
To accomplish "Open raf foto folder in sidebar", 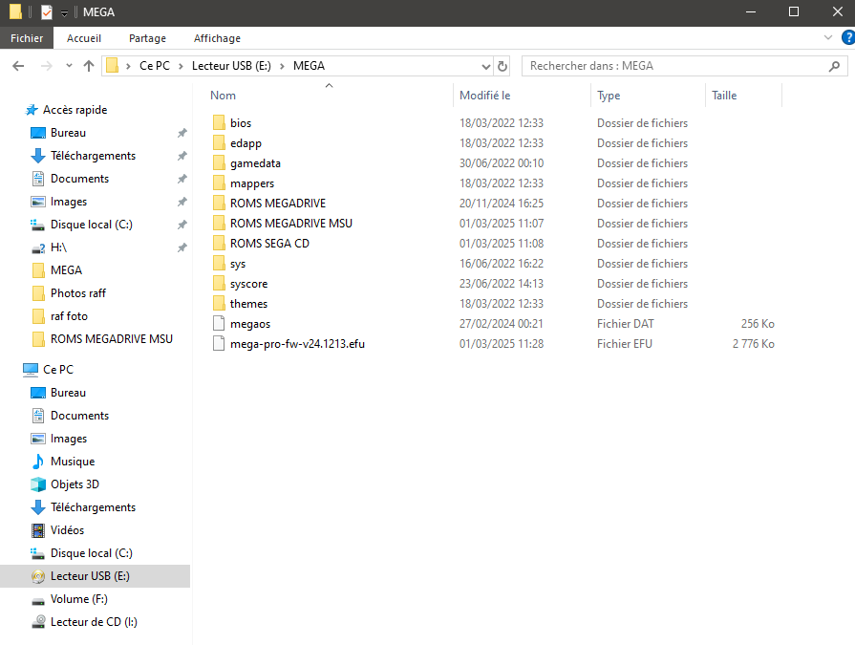I will point(69,315).
